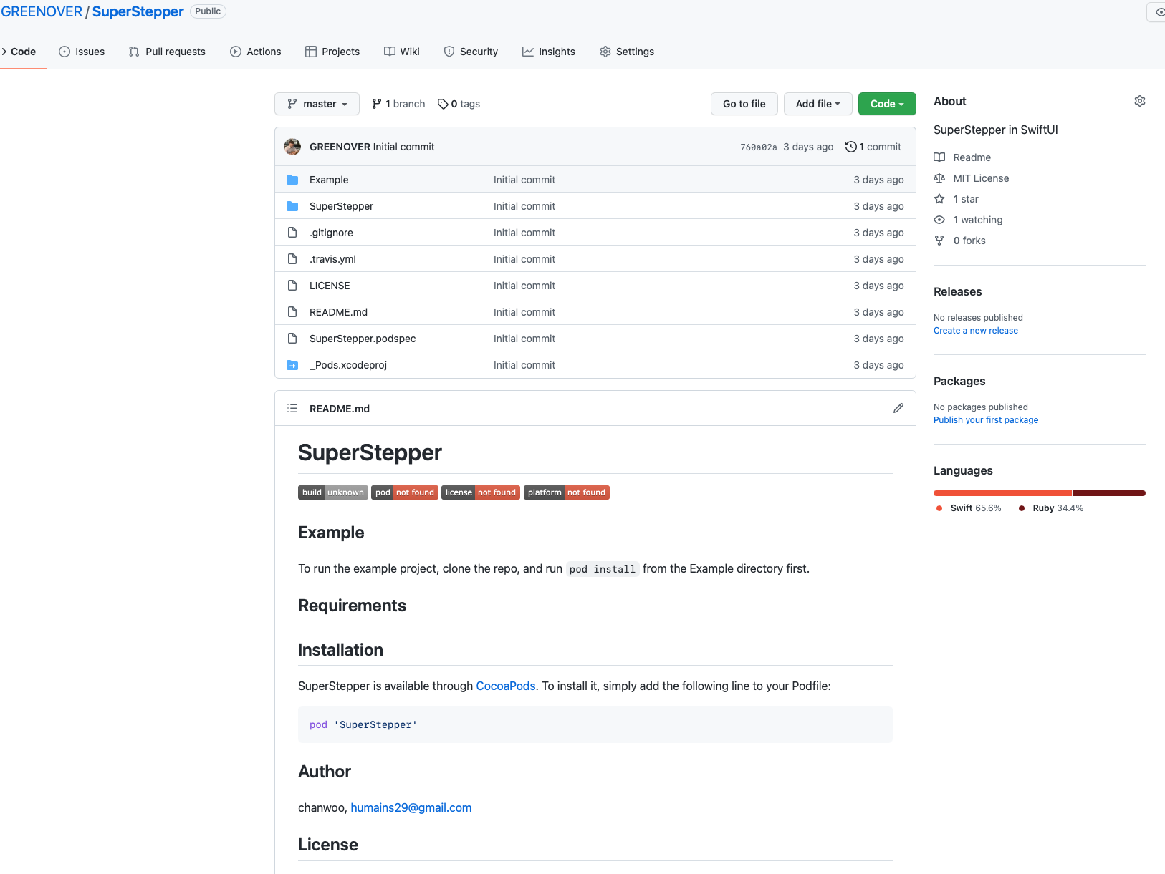Image resolution: width=1165 pixels, height=874 pixels.
Task: Click the license not found badge
Action: (481, 492)
